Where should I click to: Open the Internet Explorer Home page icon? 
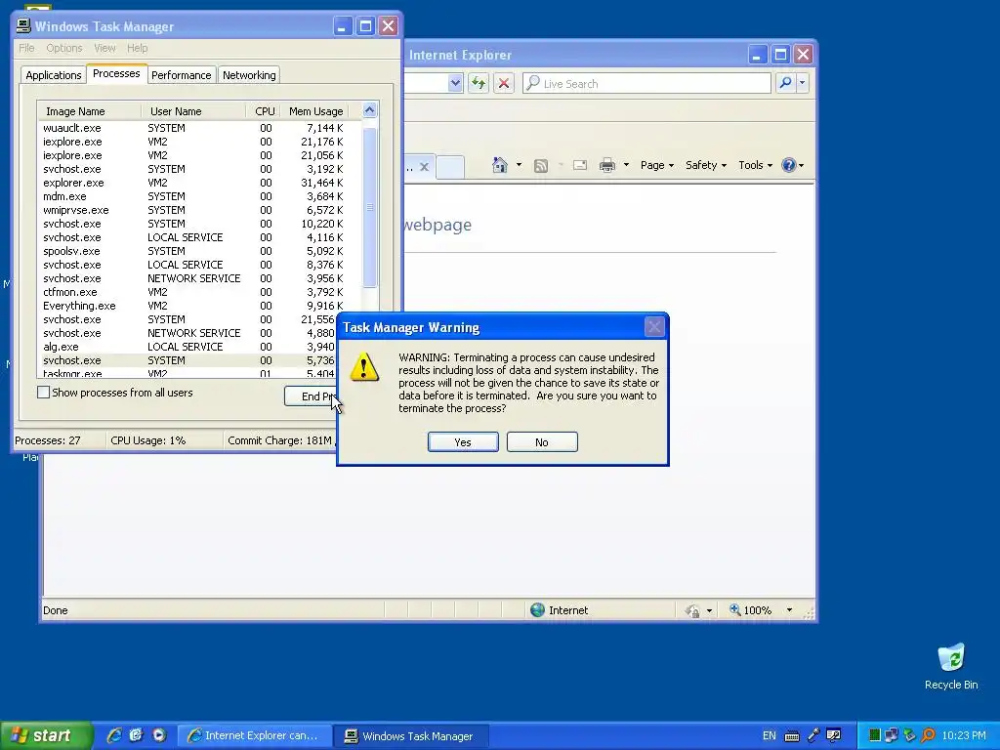click(500, 165)
